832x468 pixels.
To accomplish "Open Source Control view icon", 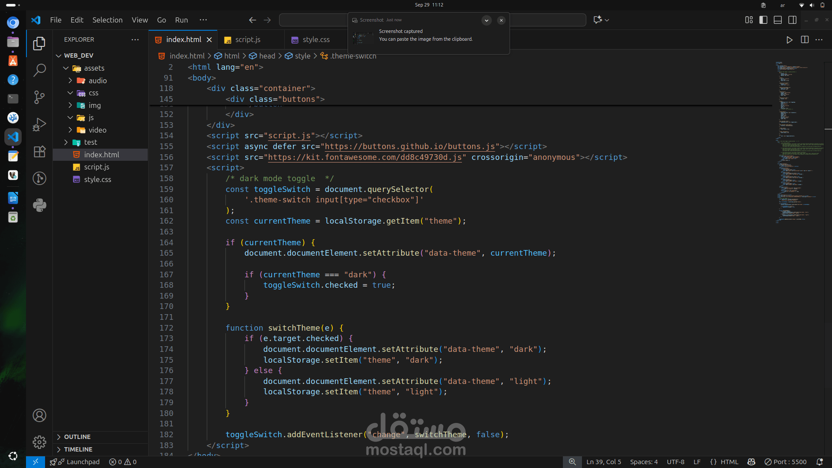I will (x=39, y=97).
